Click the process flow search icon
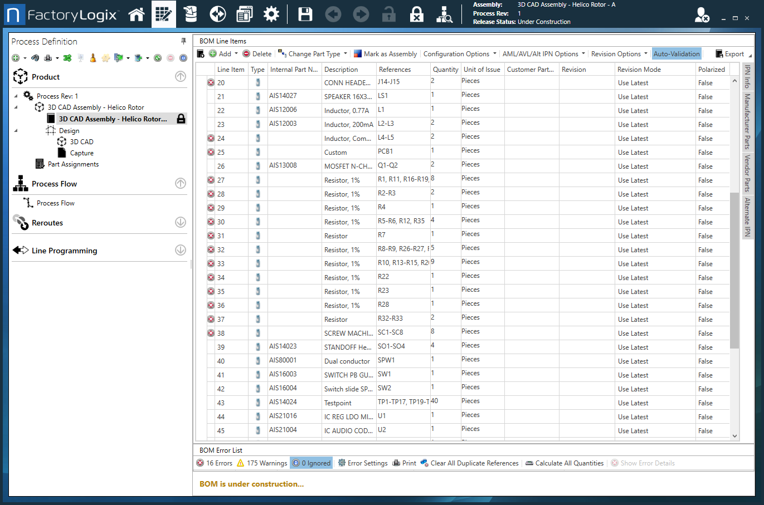Screen dimensions: 764x505 pos(444,15)
